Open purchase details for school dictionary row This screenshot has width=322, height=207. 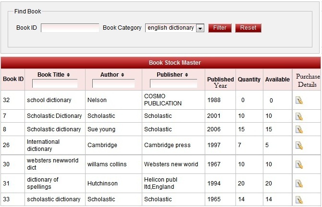299,100
